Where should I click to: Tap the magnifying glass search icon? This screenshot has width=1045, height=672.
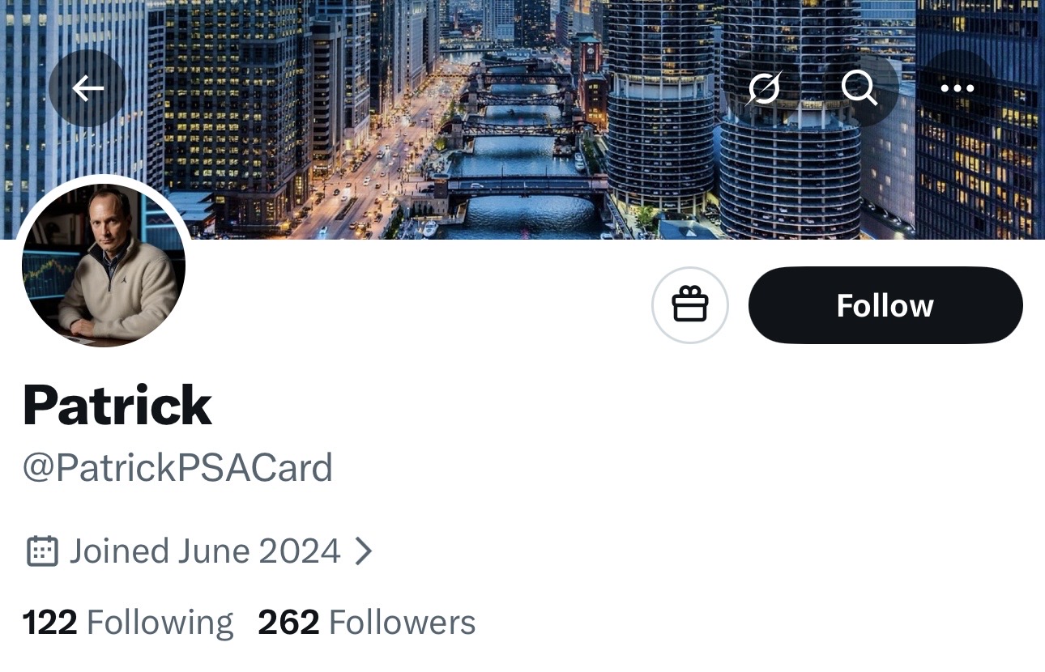860,88
